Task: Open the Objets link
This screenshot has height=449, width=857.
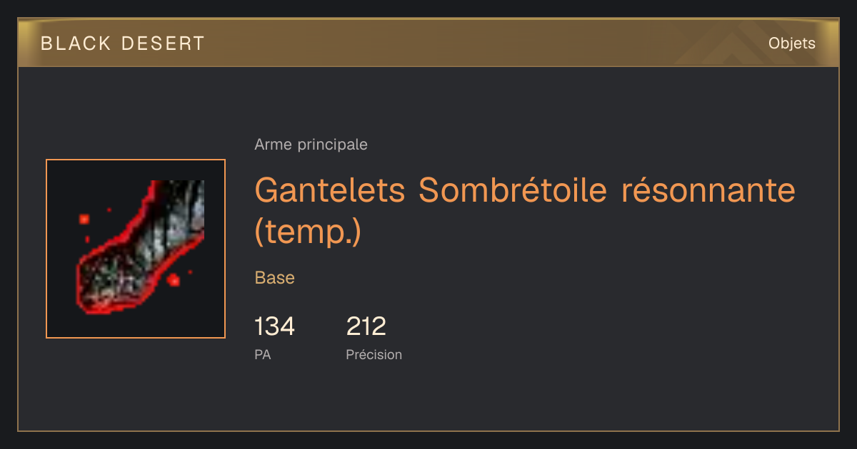Action: pos(791,43)
